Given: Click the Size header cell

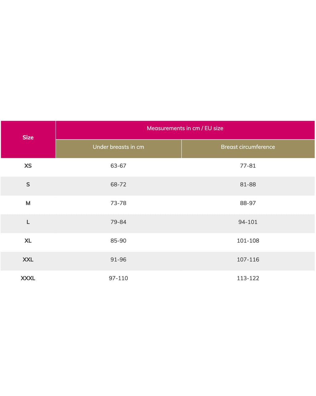Looking at the screenshot, I should pyautogui.click(x=28, y=139).
